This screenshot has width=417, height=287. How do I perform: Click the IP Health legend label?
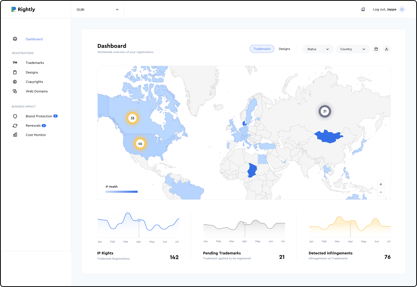(112, 187)
